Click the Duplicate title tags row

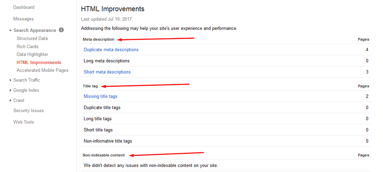226,108
